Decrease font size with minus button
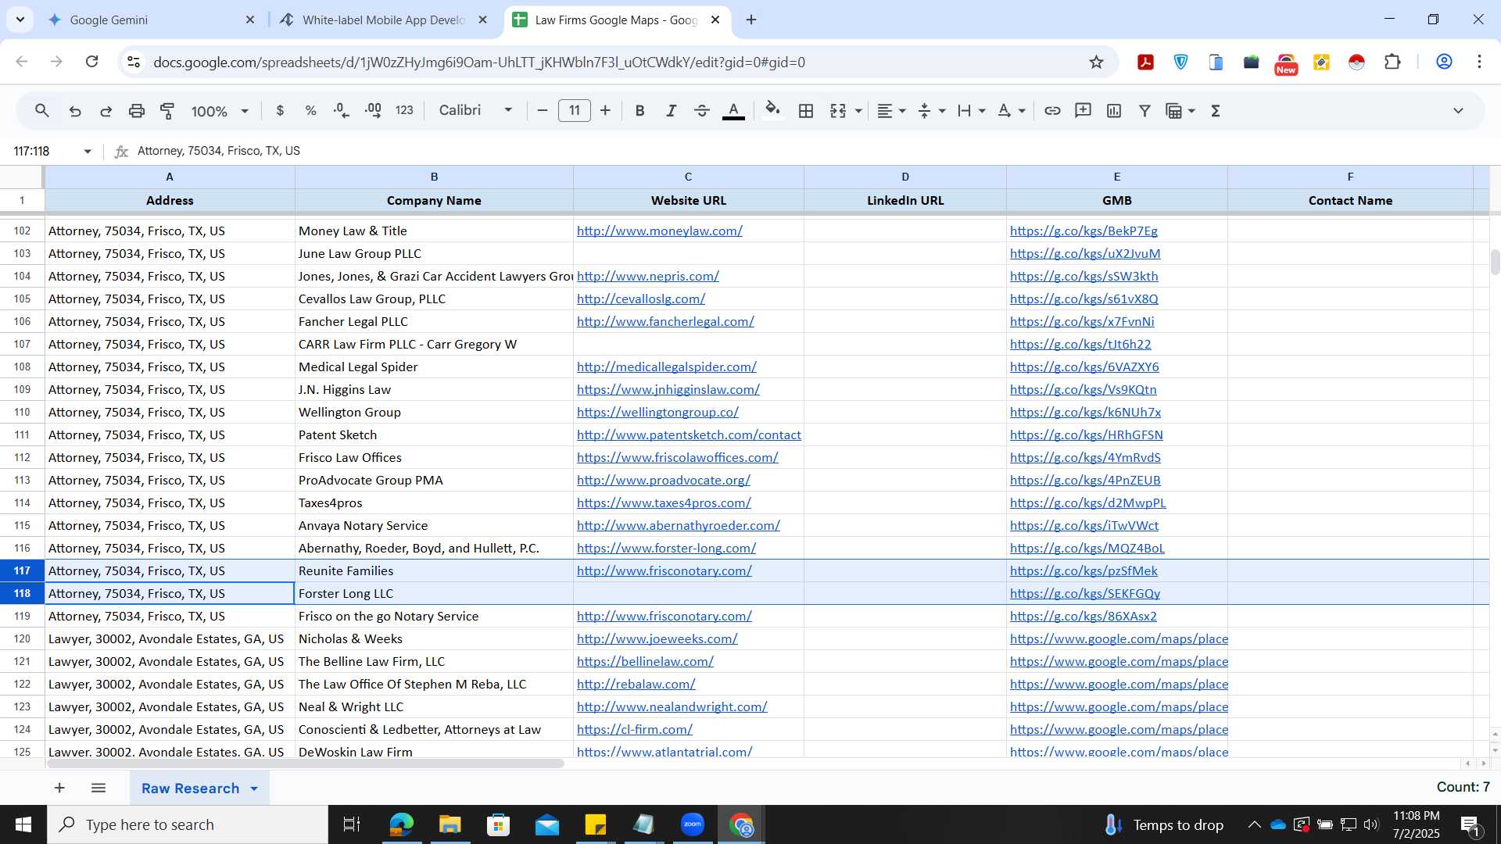The image size is (1501, 844). [x=543, y=111]
